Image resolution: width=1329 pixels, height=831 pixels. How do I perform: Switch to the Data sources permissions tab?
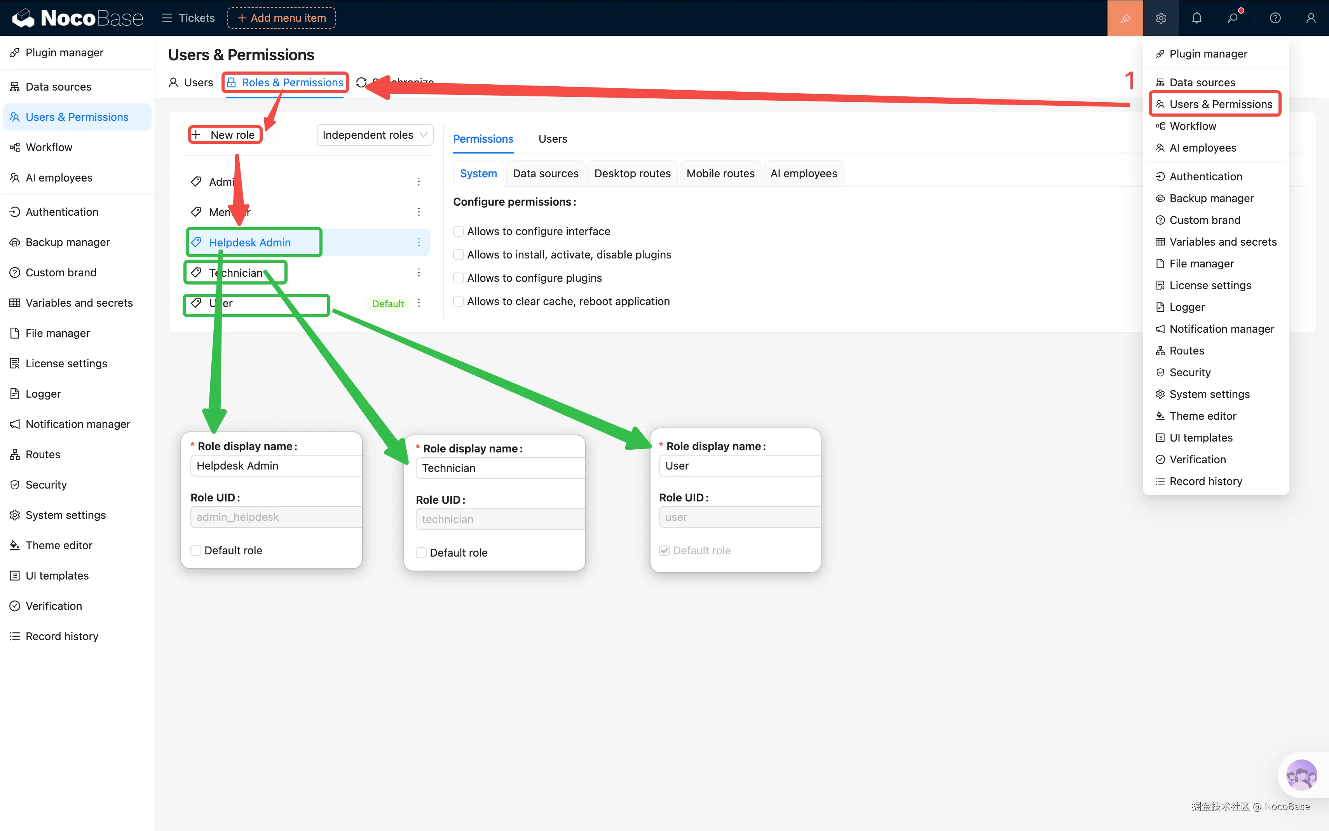(545, 174)
